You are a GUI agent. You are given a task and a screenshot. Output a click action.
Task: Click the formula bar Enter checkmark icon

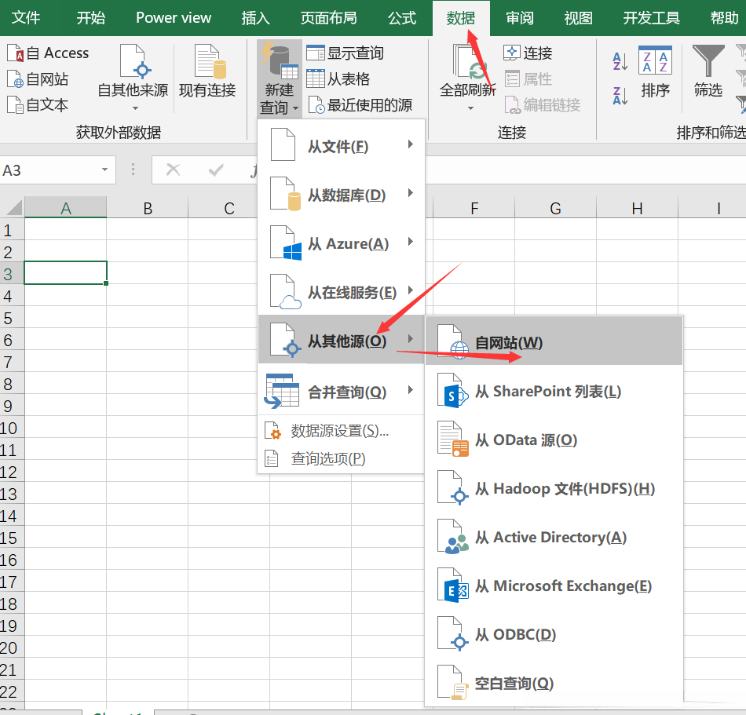216,170
